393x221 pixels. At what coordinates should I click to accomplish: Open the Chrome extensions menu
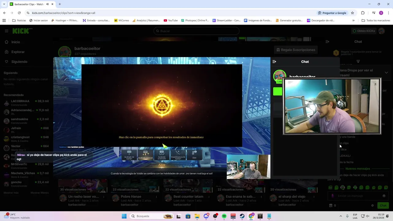[363, 13]
